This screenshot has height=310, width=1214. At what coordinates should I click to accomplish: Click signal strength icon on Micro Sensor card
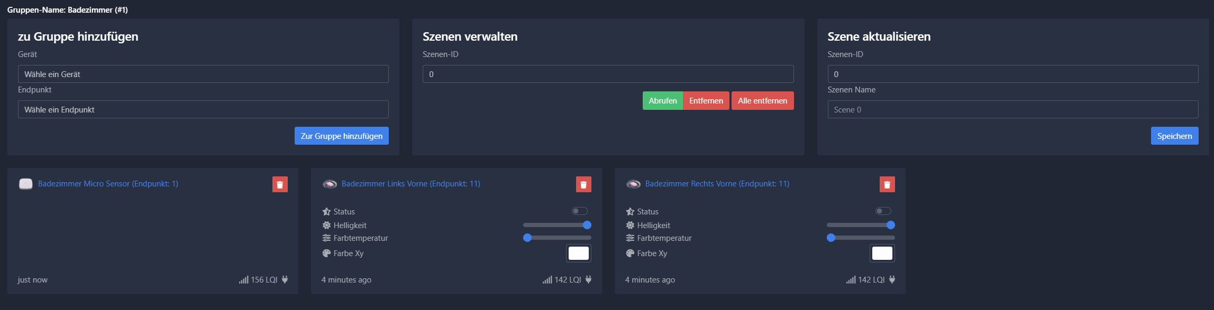(243, 280)
